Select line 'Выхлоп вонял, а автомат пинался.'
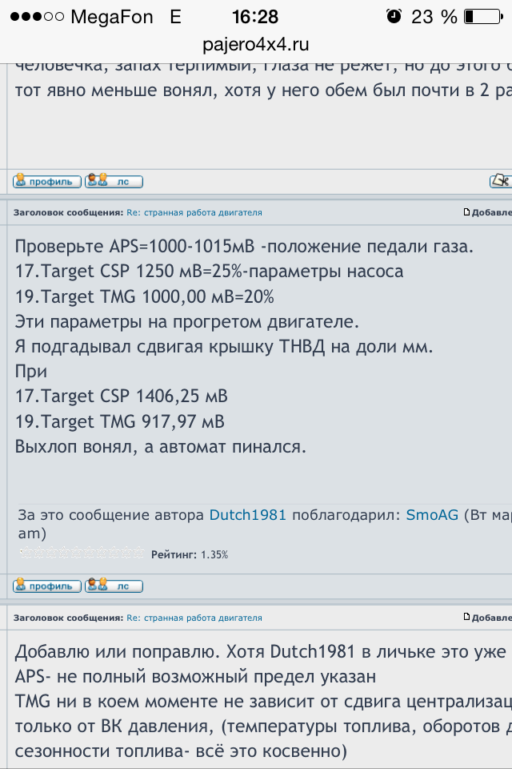512x769 pixels. click(x=160, y=447)
